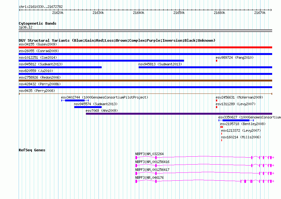
Task: Click the nsv428432 blue bar
Action: click(145, 87)
